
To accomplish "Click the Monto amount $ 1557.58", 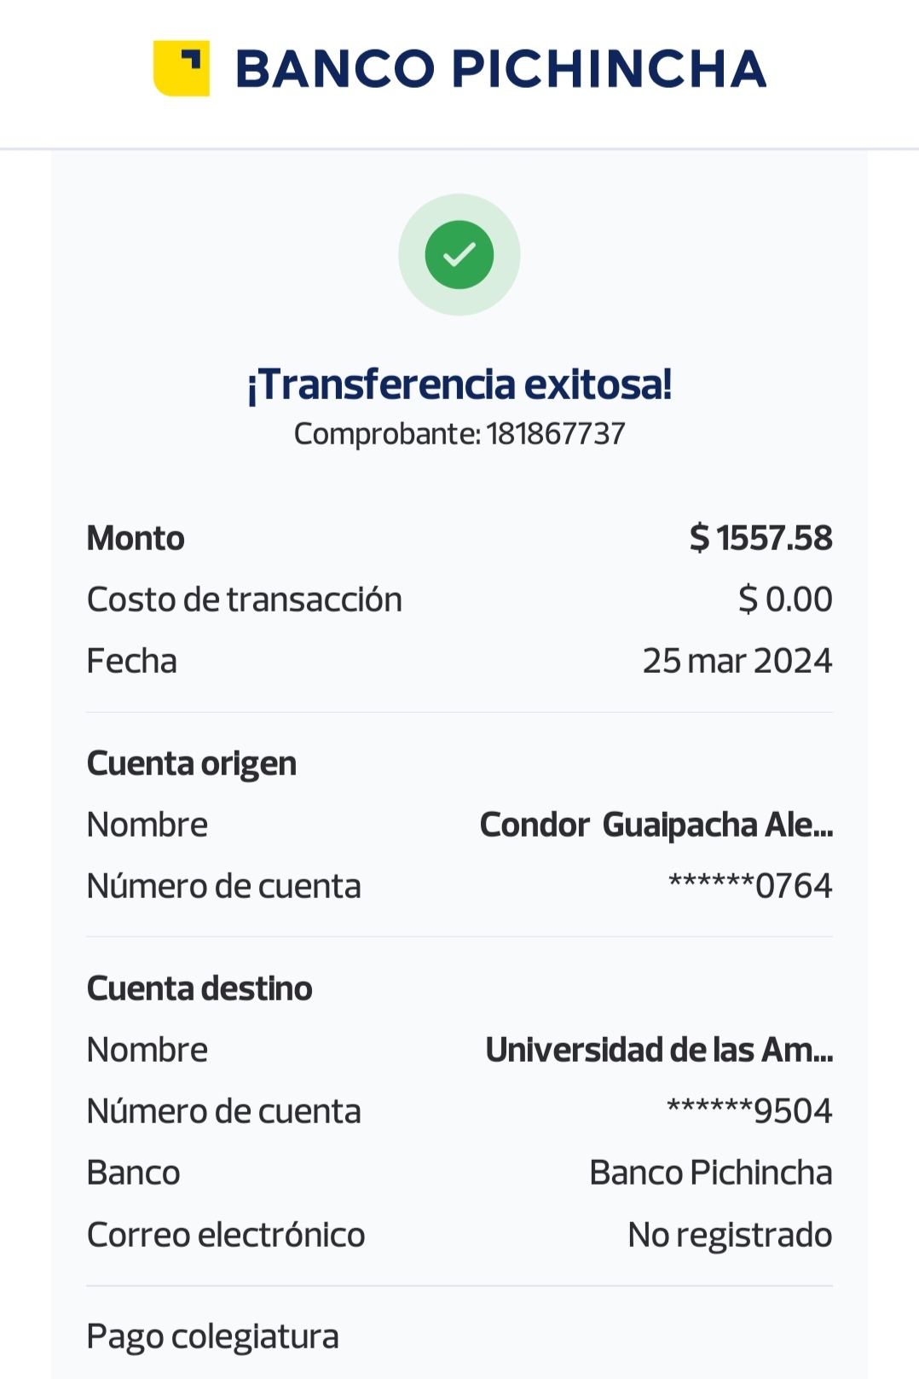I will [760, 538].
